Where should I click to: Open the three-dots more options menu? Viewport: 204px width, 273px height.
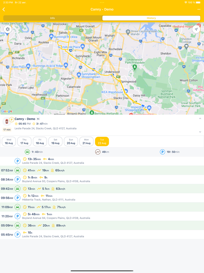tap(199, 9)
